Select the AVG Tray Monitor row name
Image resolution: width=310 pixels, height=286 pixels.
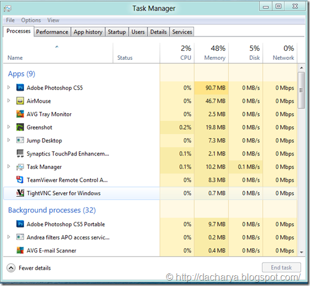pos(49,114)
